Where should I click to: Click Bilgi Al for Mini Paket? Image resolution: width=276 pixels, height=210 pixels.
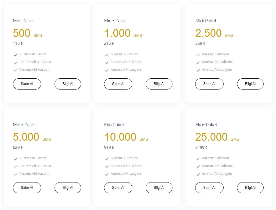point(68,84)
